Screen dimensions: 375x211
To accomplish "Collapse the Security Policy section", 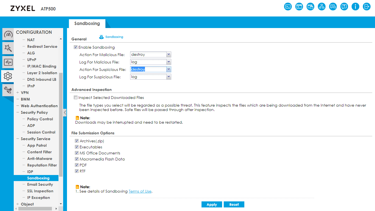I will tap(18, 112).
